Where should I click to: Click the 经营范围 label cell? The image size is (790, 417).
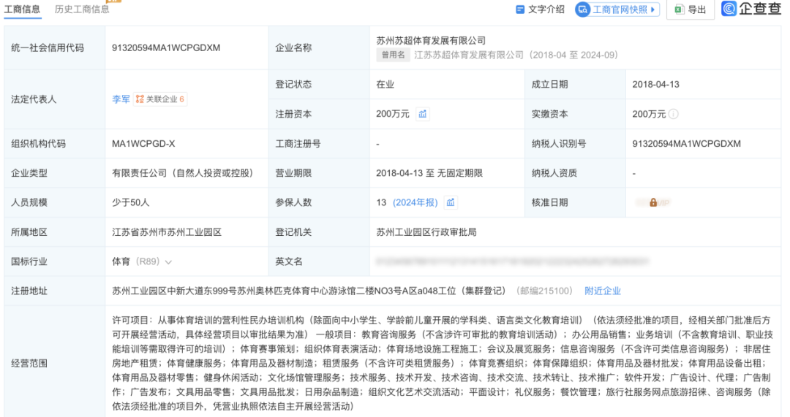[54, 363]
